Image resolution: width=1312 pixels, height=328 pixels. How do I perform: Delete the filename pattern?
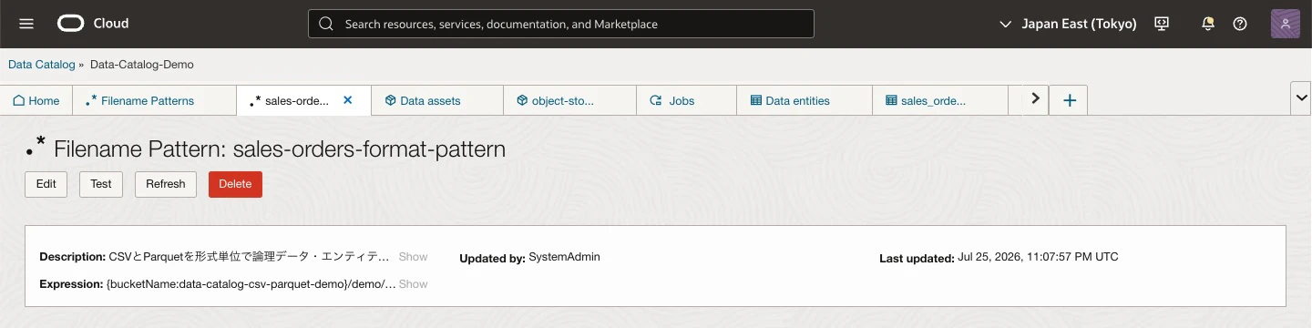click(235, 184)
